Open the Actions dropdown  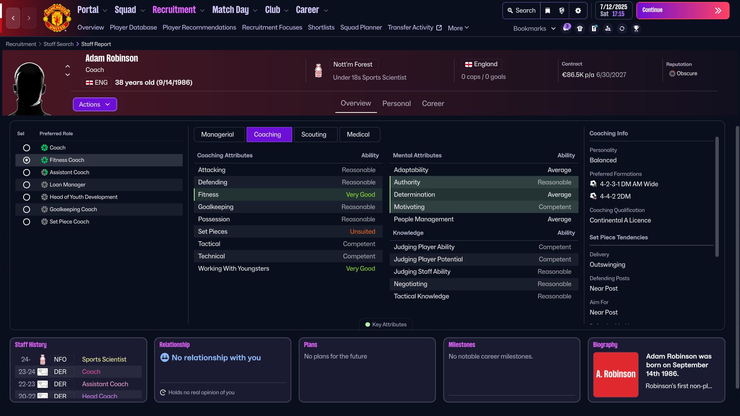coord(95,104)
